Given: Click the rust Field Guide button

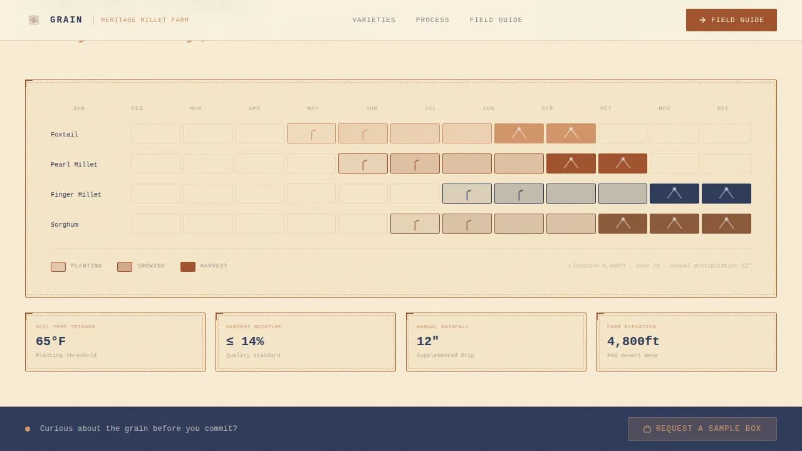Looking at the screenshot, I should pos(731,20).
